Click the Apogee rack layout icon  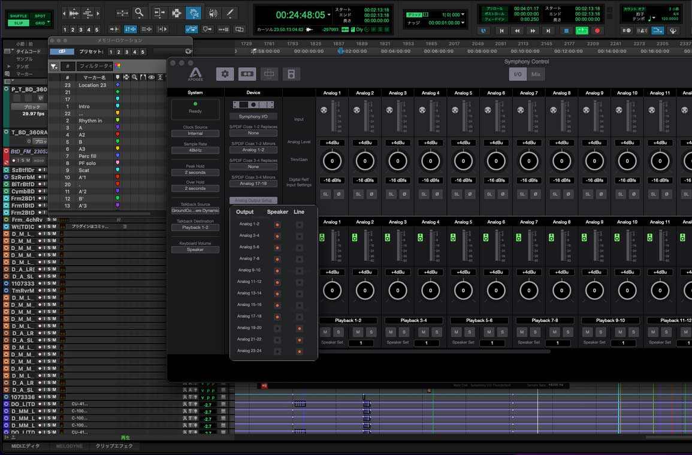click(269, 74)
